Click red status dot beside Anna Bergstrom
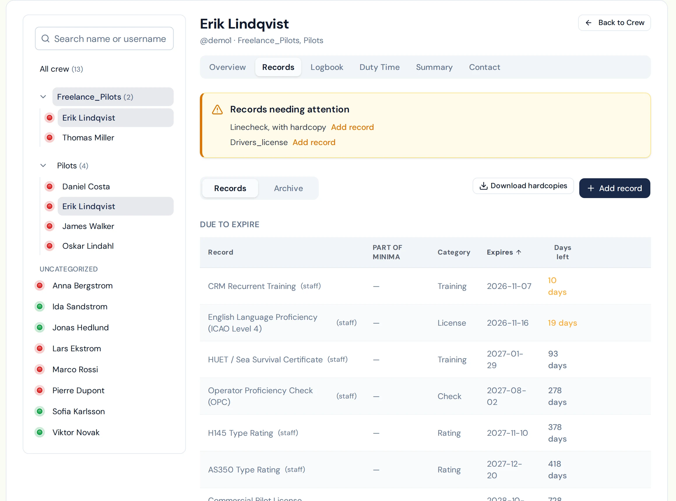This screenshot has height=501, width=676. click(39, 286)
